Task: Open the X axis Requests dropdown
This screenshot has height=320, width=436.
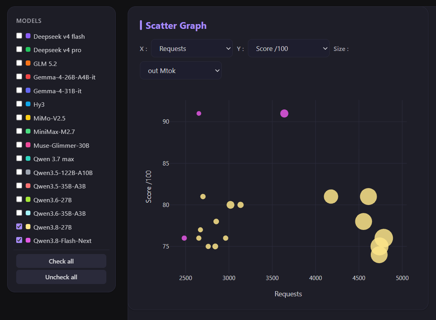Action: (x=192, y=48)
